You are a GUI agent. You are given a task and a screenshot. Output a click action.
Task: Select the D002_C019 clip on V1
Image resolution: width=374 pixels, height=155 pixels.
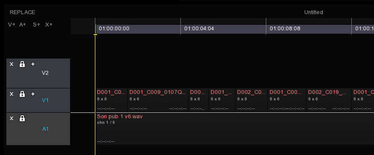click(328, 100)
